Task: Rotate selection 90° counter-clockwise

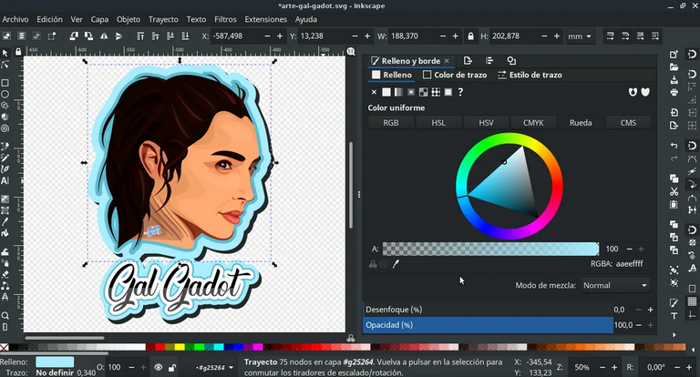Action: pyautogui.click(x=74, y=36)
